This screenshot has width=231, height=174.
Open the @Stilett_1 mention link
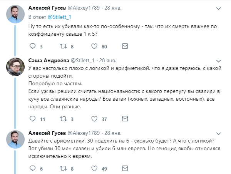[59, 17]
